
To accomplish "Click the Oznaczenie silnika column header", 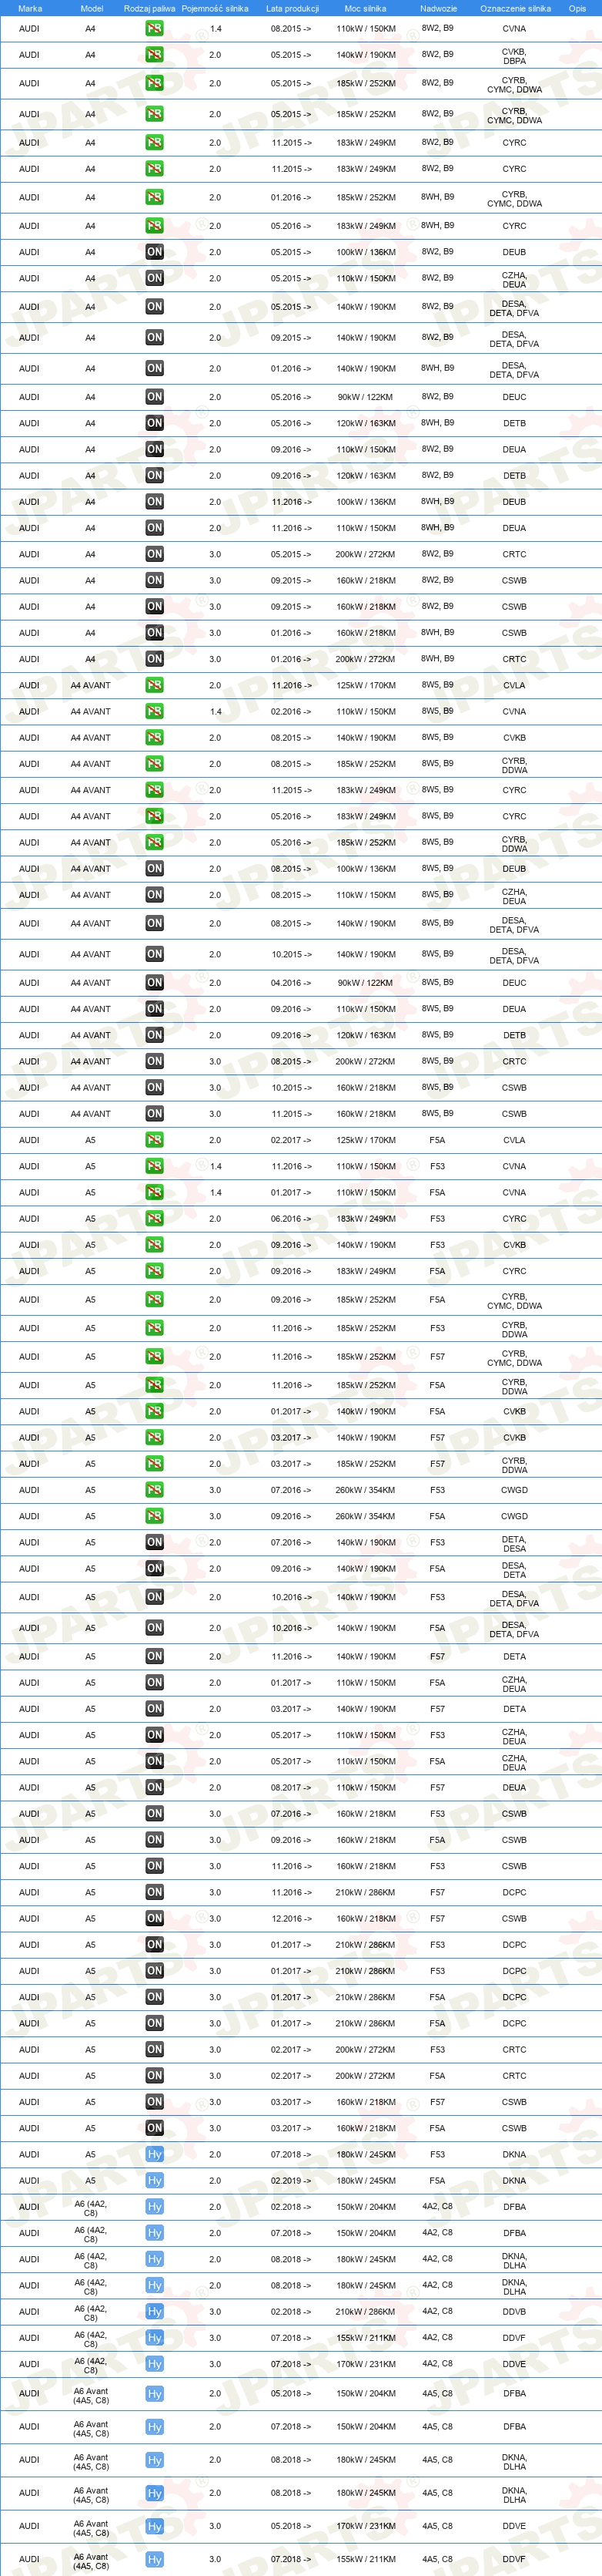I will click(x=515, y=8).
